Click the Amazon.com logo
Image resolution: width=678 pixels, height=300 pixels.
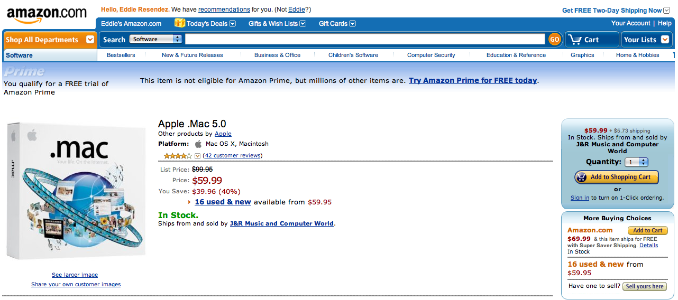click(x=47, y=15)
